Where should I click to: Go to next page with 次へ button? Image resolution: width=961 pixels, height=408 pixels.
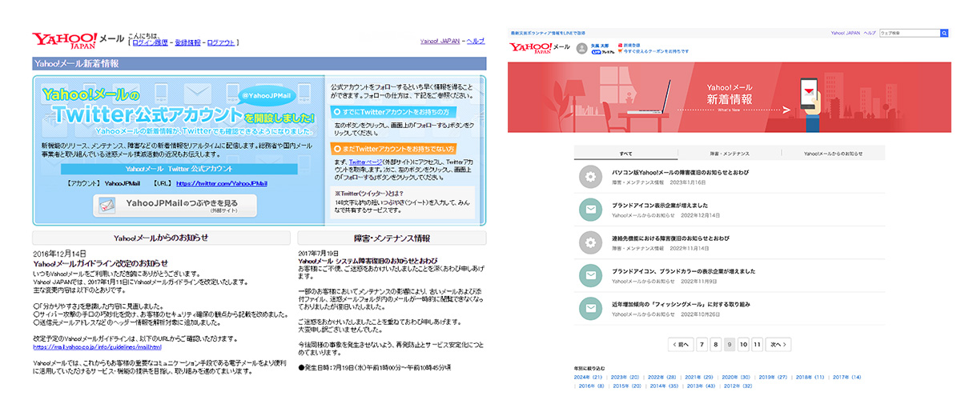[778, 345]
